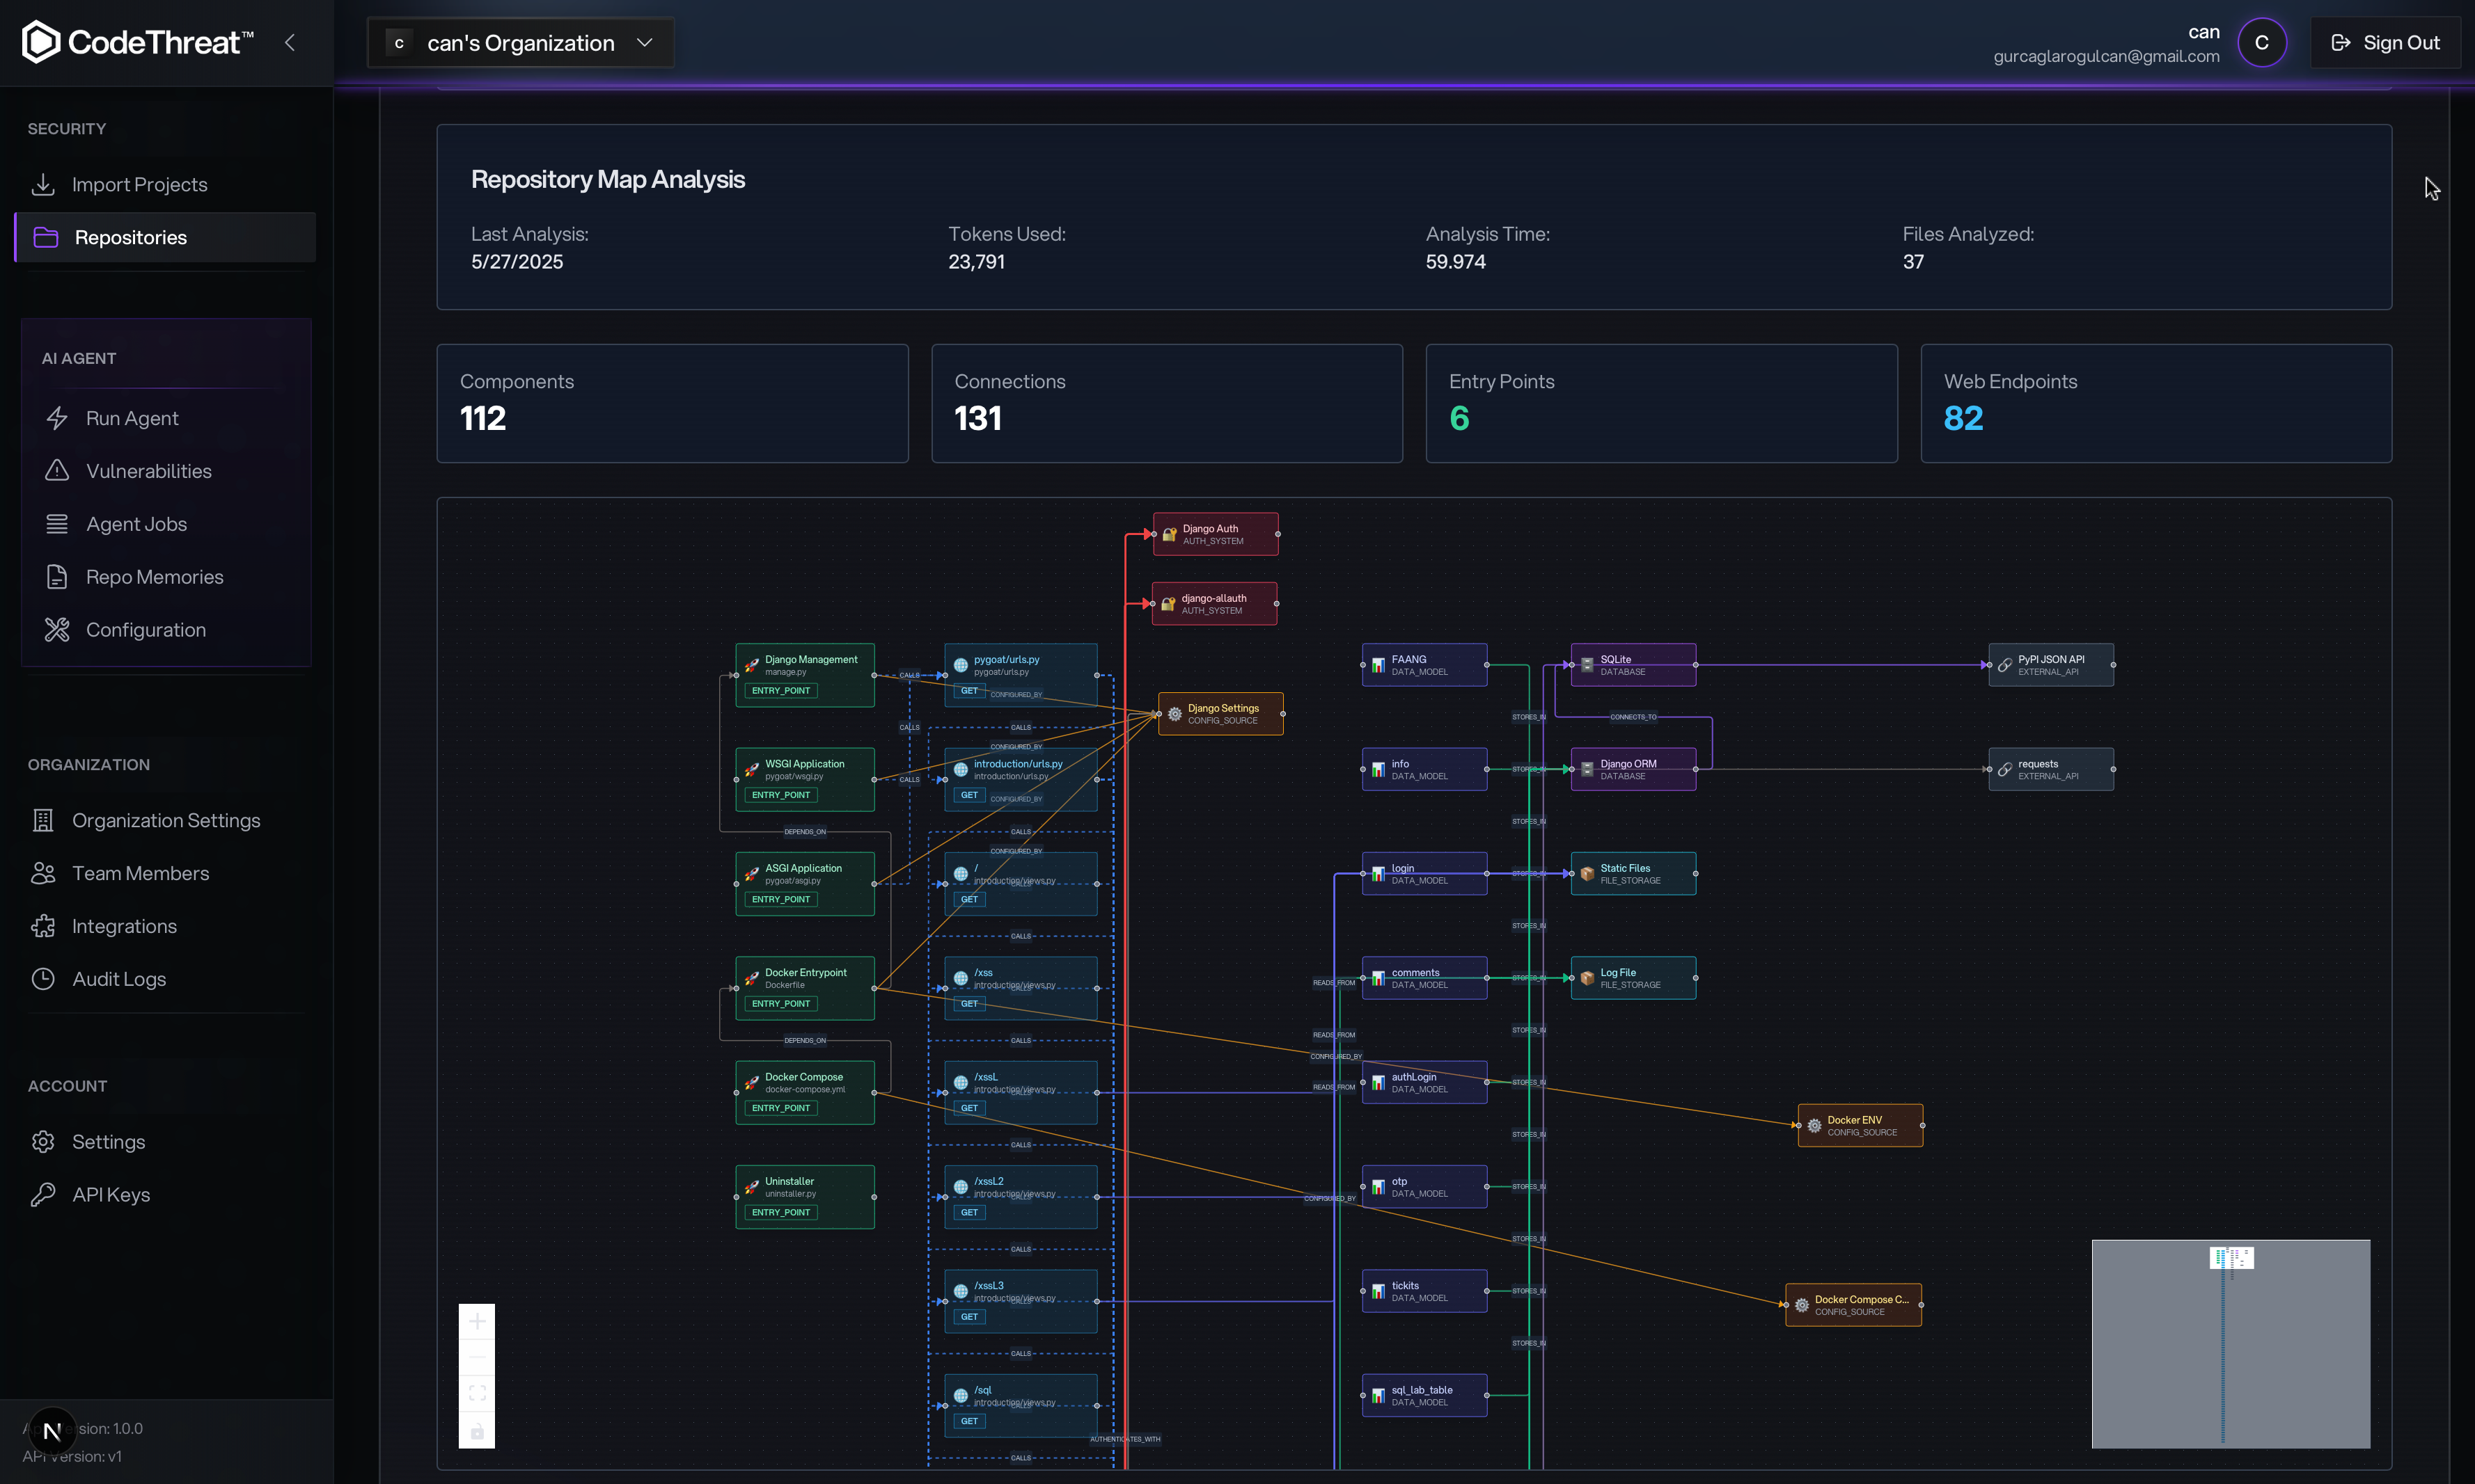
Task: Click the Configuration tools icon
Action: (x=57, y=630)
